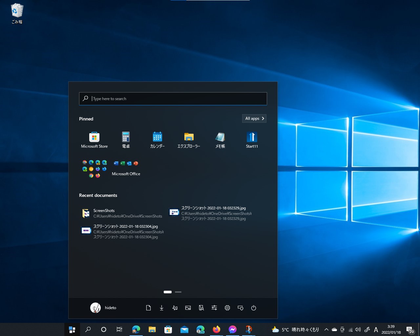Open Edge Beta from the taskbar
420x336 pixels.
pyautogui.click(x=200, y=329)
